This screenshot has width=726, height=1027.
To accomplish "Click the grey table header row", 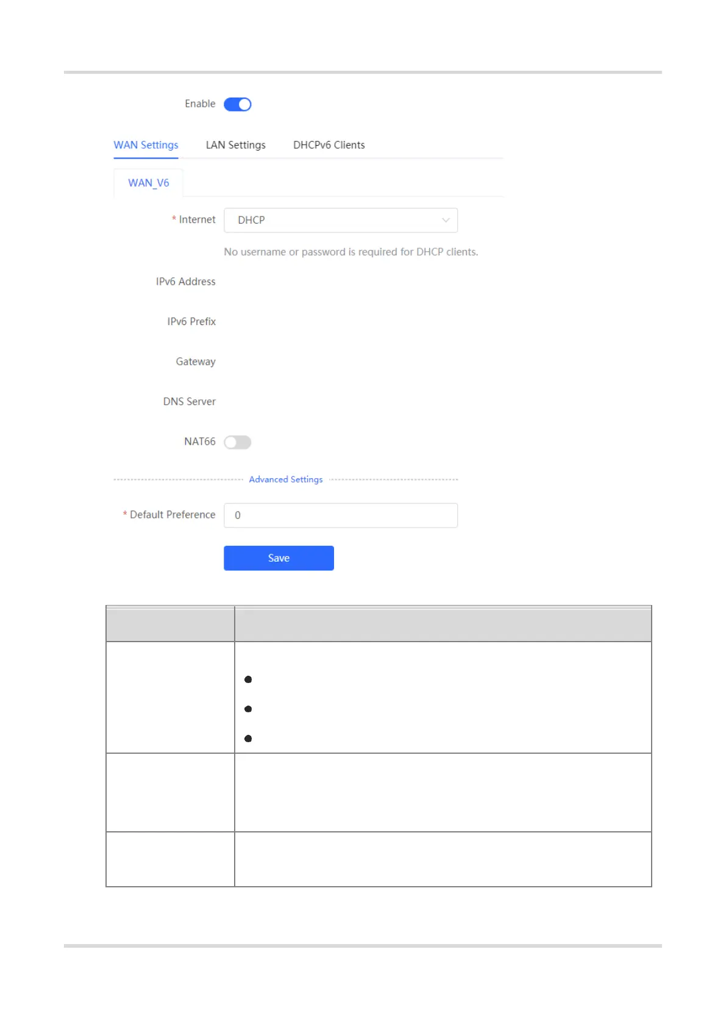I will coord(379,624).
